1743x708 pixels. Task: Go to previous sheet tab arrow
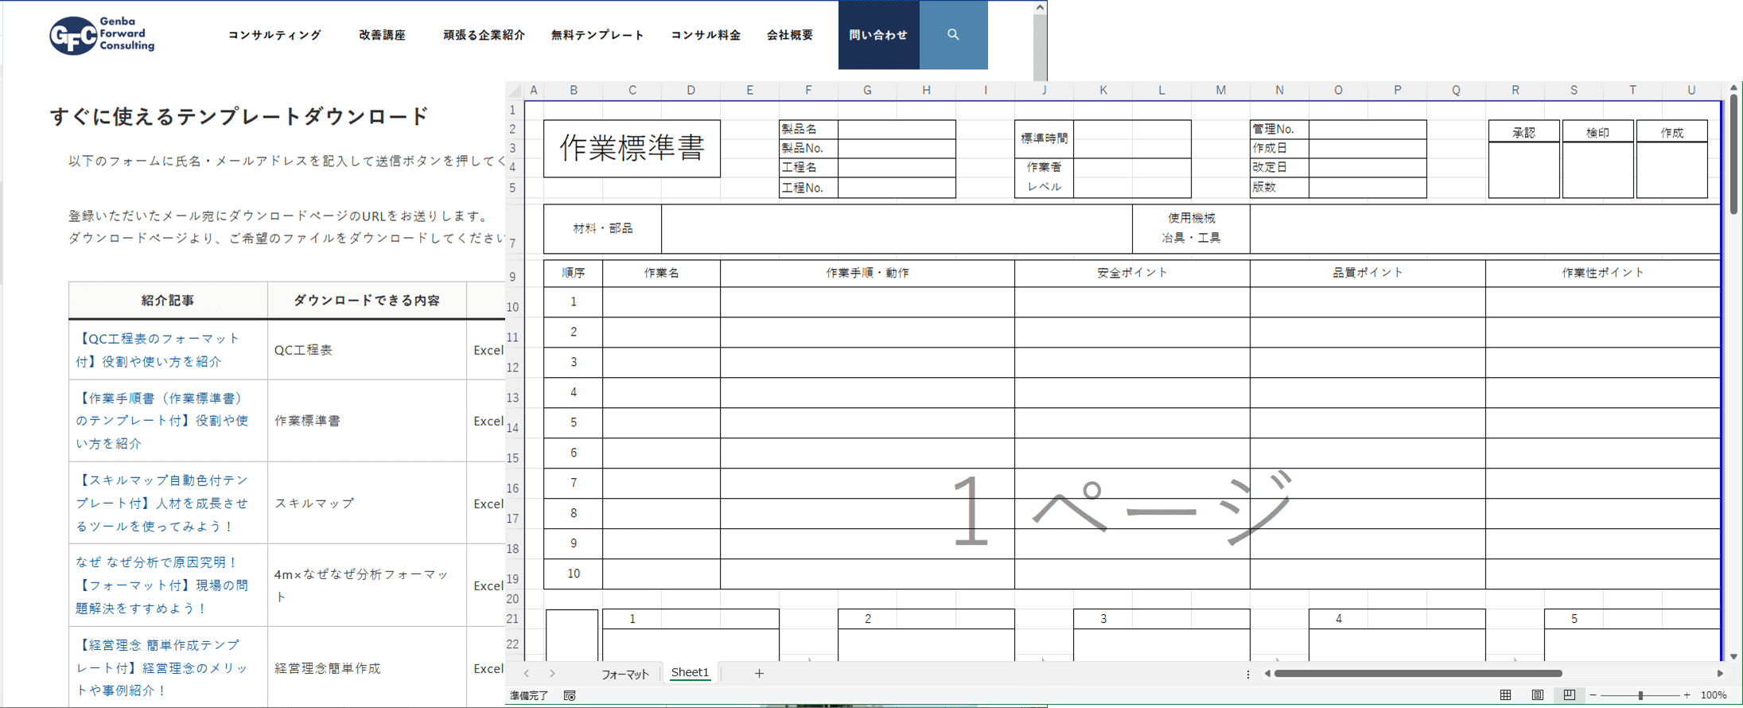(526, 673)
